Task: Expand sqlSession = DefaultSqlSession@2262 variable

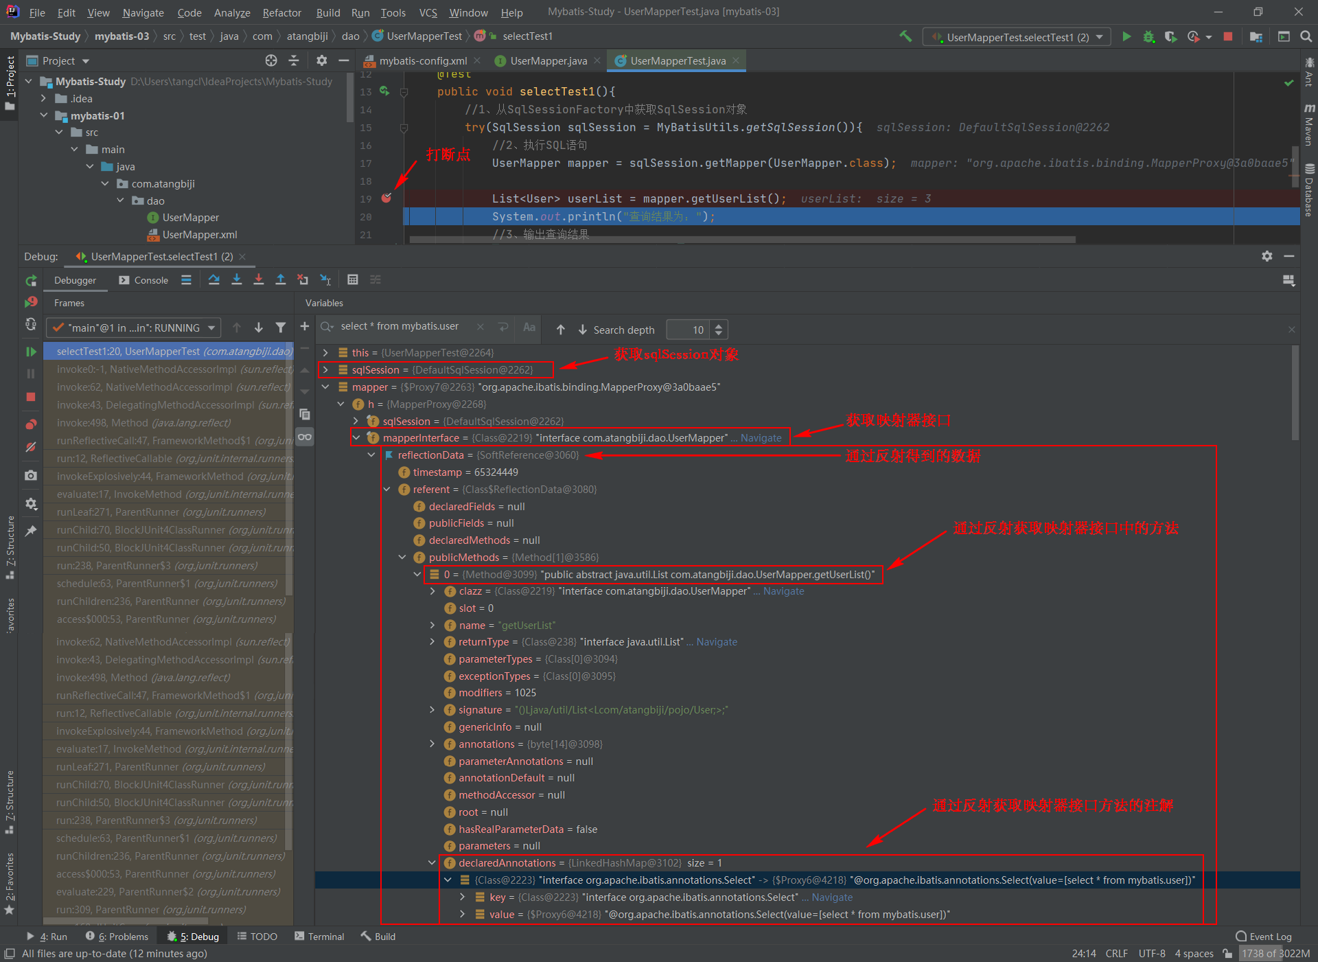Action: click(326, 369)
